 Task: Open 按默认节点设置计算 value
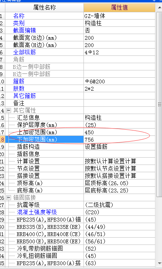click(119, 168)
